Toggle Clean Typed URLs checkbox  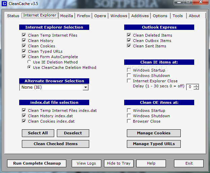24,51
